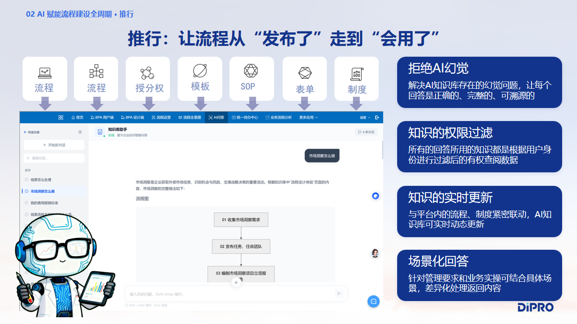Image resolution: width=577 pixels, height=324 pixels.
Task: Click the document chart icon above 制度
Action: coord(357,73)
